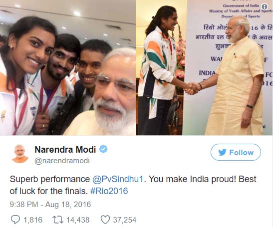Click the 14,438 retweets count

pyautogui.click(x=78, y=220)
